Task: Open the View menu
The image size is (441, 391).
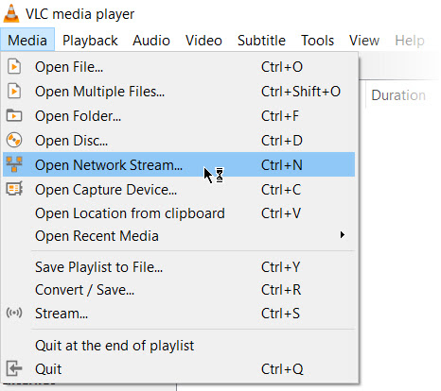Action: point(364,41)
